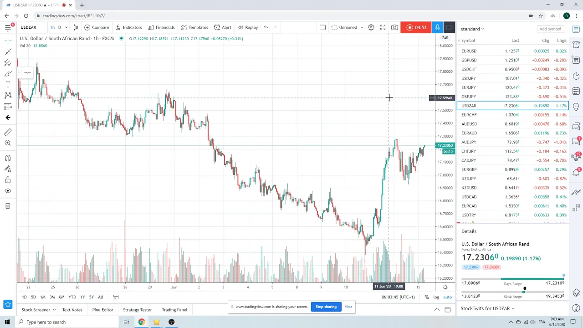Click the Compare symbol button

pyautogui.click(x=97, y=27)
